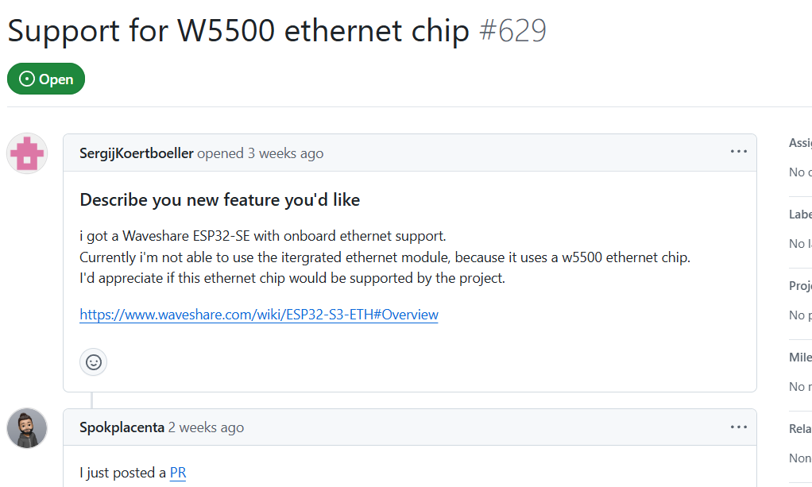Add an emoji reaction to the issue
Viewport: 812px width, 487px height.
click(94, 361)
